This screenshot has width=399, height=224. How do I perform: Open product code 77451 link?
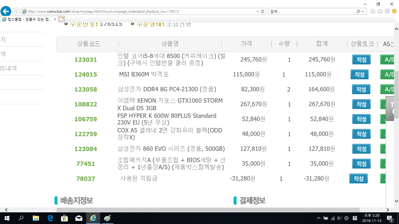pos(86,164)
